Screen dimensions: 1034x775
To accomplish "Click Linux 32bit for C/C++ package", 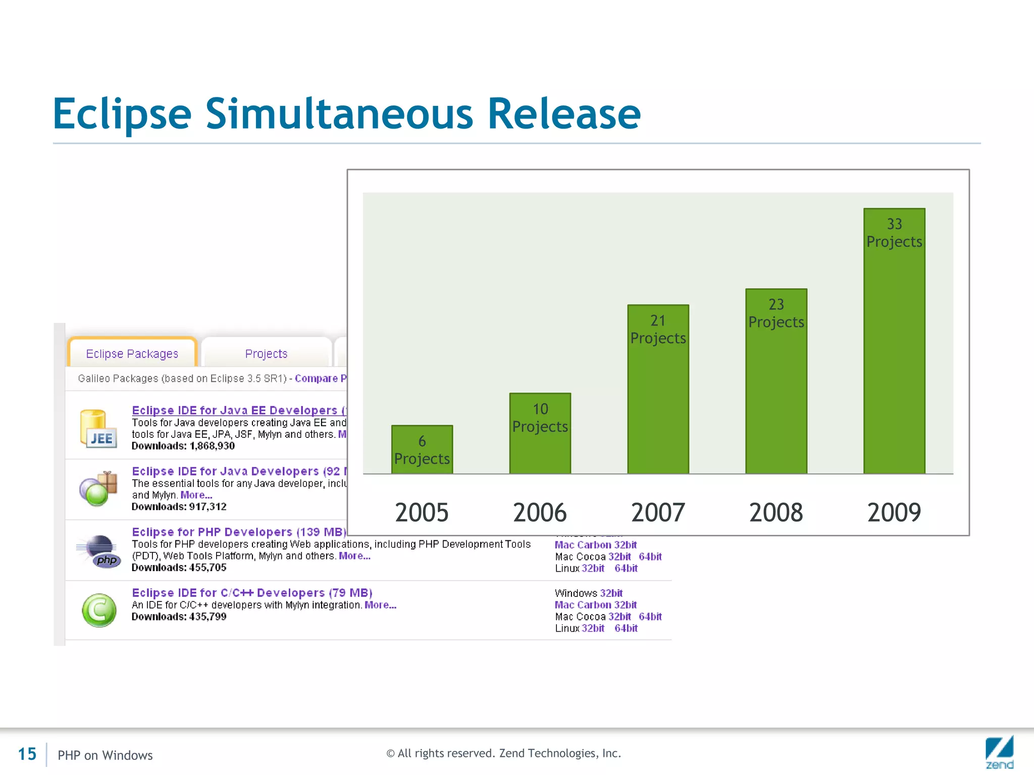I will (x=593, y=628).
